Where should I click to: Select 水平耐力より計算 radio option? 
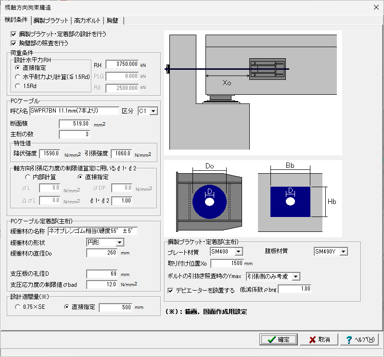(18, 77)
